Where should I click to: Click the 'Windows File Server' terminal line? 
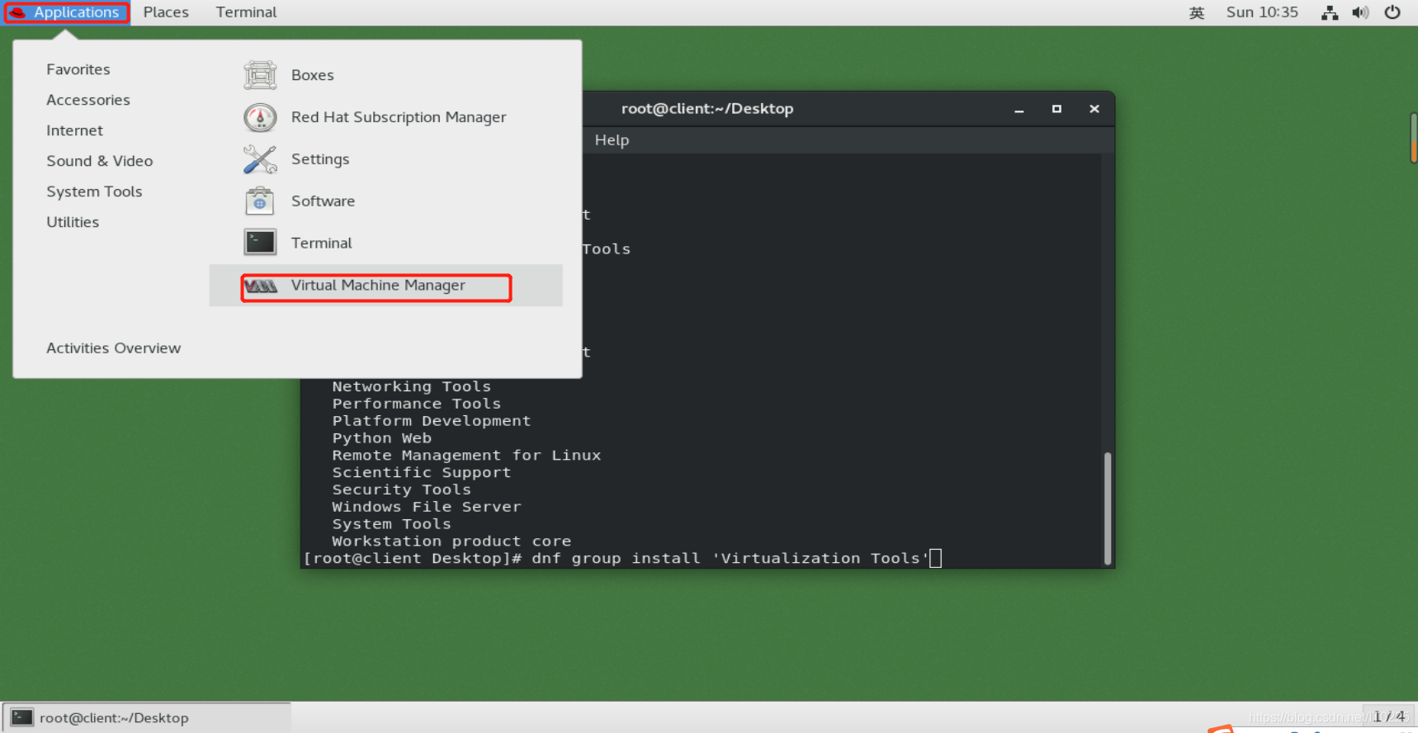click(x=427, y=507)
